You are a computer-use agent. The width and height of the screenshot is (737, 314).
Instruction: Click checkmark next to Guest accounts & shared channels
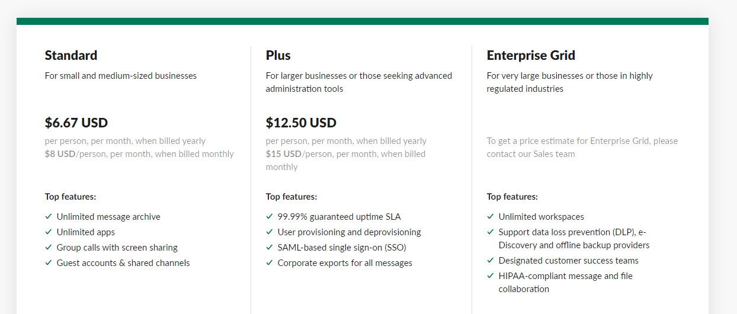(49, 263)
